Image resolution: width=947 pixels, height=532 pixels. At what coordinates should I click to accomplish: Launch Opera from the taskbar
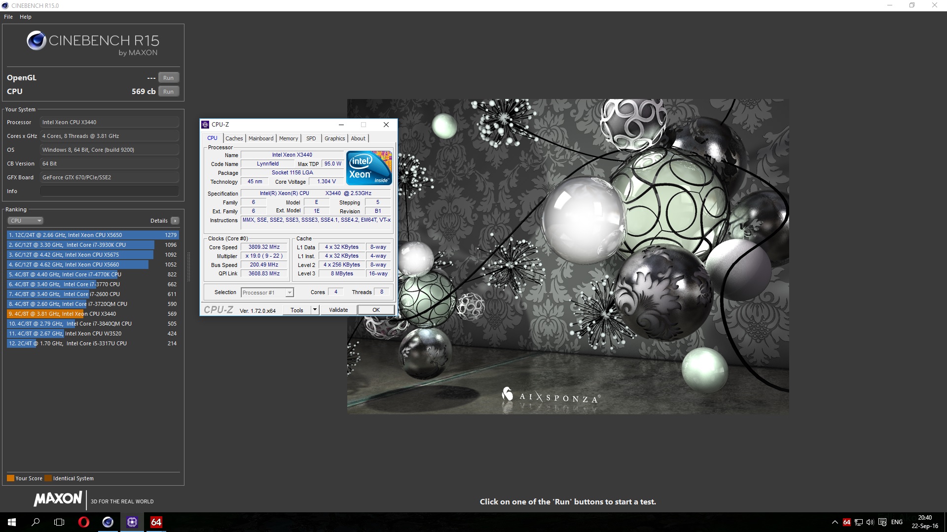tap(84, 522)
